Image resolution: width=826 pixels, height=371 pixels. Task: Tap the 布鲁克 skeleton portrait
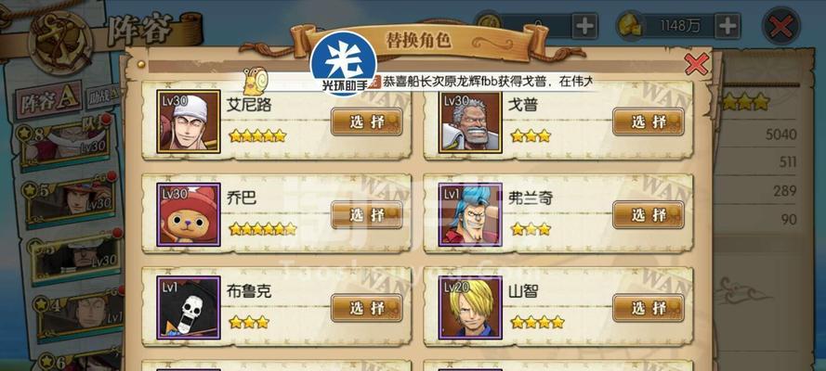(x=189, y=307)
